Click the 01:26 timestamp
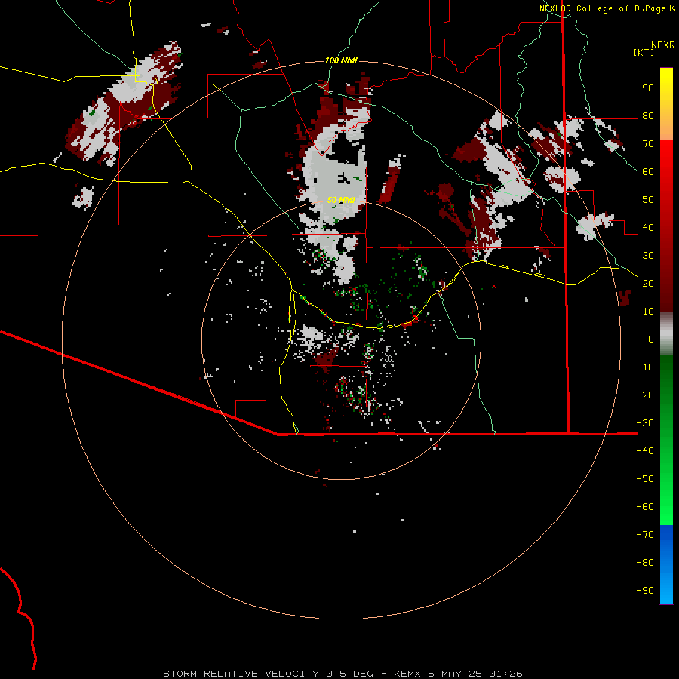This screenshot has height=679, width=679. pyautogui.click(x=505, y=674)
